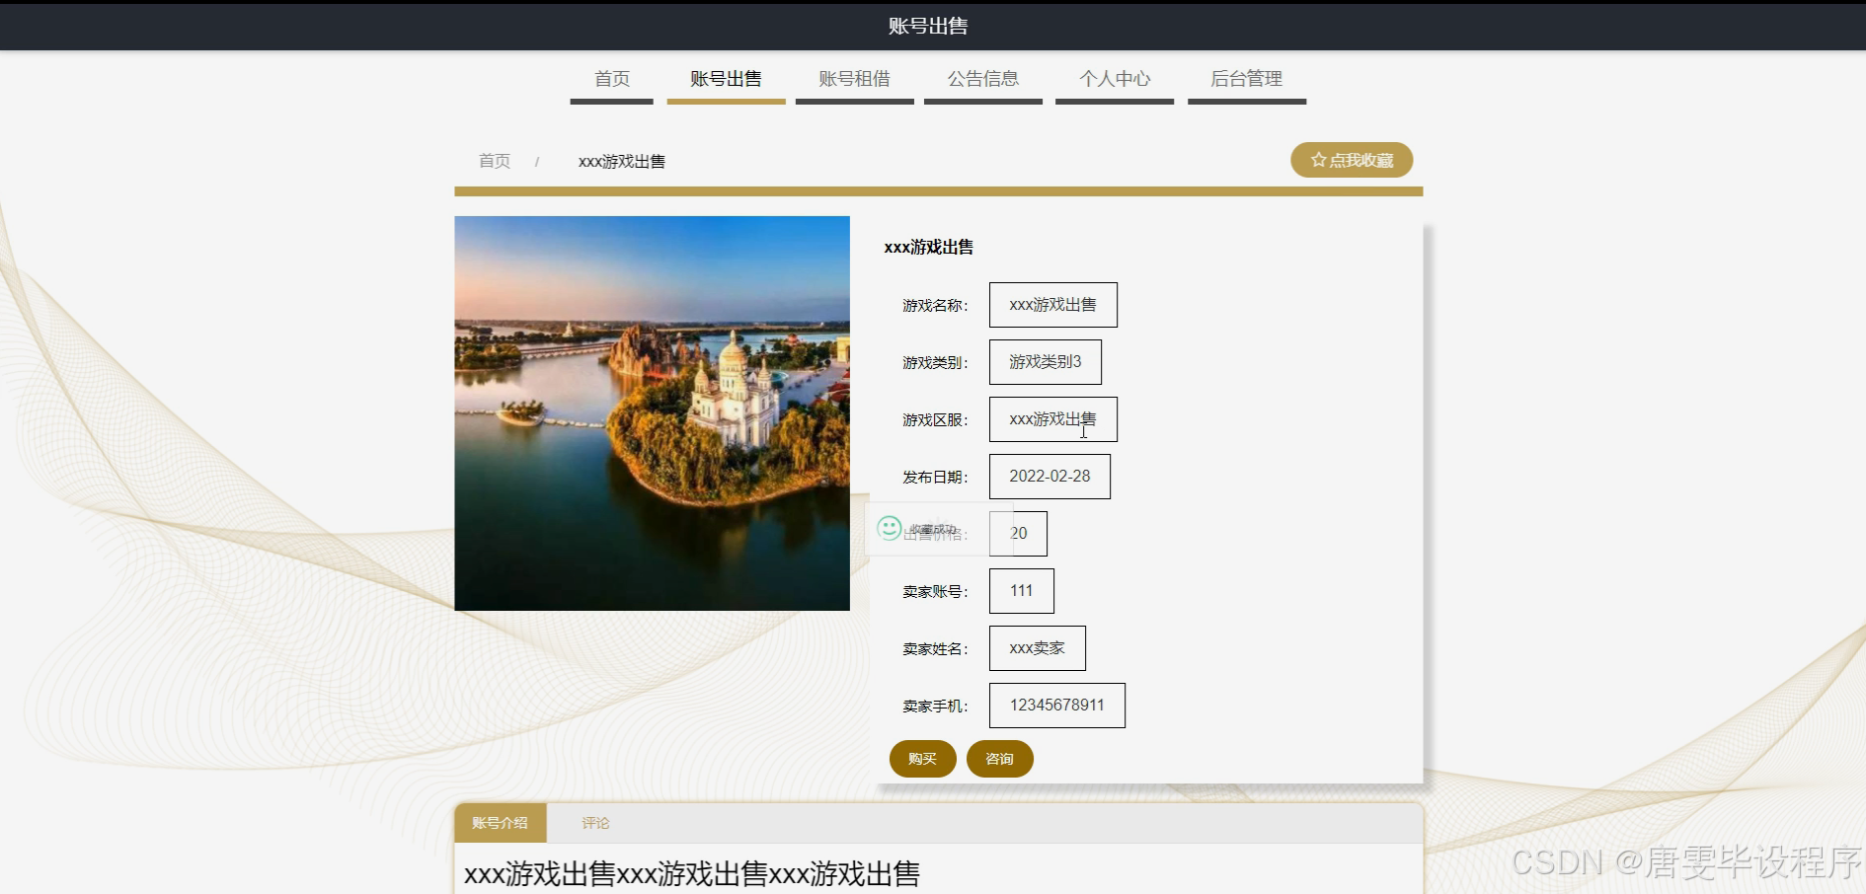Image resolution: width=1866 pixels, height=894 pixels.
Task: Click the 首页 breadcrumb link
Action: click(495, 161)
